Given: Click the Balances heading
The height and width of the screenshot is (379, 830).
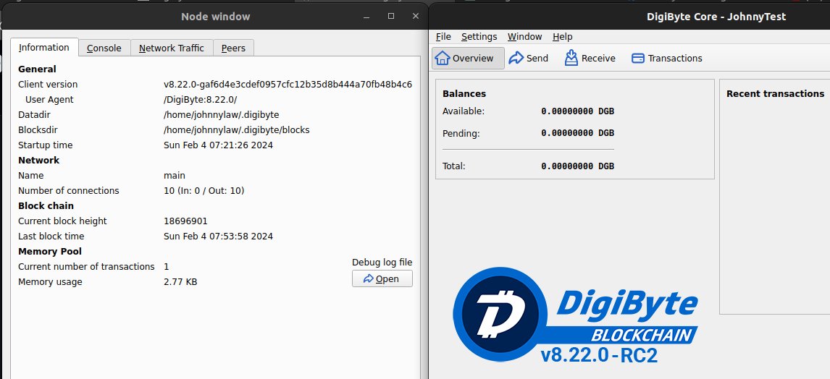Looking at the screenshot, I should 464,93.
